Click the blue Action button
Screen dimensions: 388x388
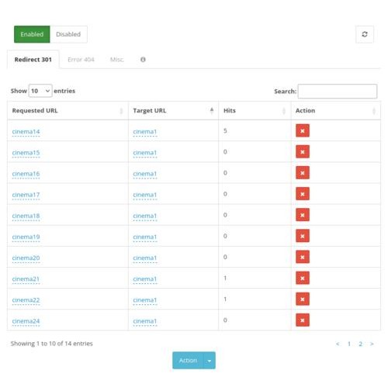click(188, 360)
